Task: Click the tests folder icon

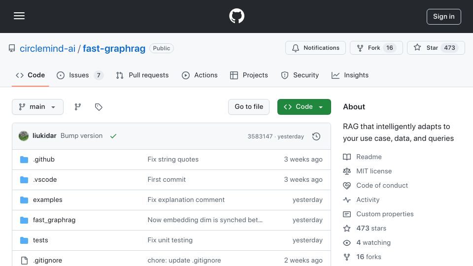Action: pos(24,240)
